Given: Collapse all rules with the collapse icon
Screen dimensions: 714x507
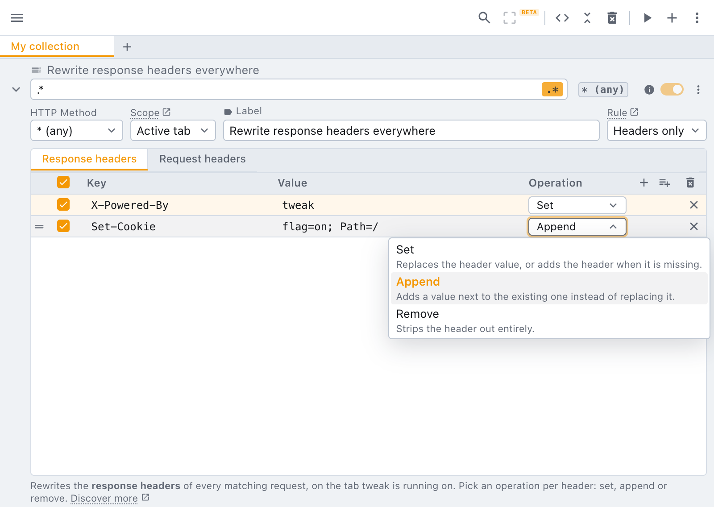Looking at the screenshot, I should [587, 18].
